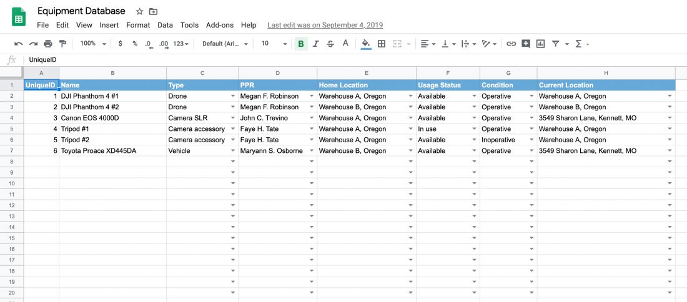Click the Current Location header cell
Screen dimensions: 687x302
[606, 85]
